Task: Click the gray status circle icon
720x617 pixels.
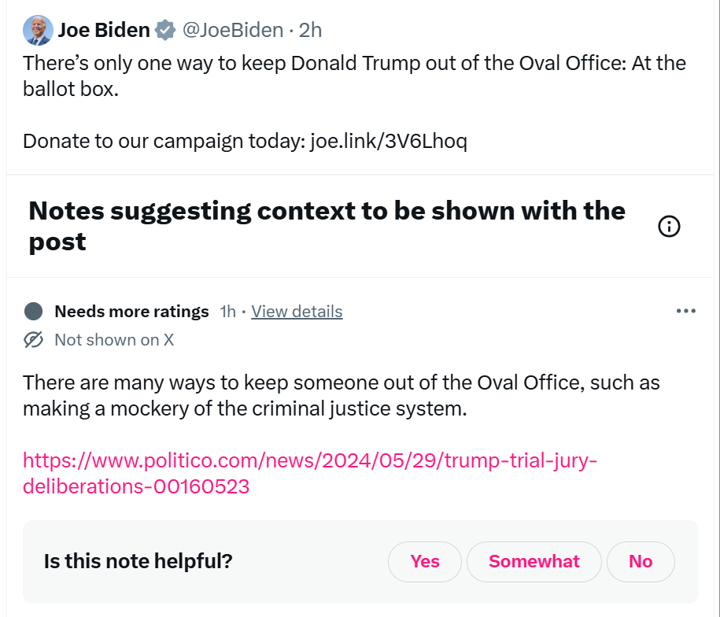Action: pos(33,312)
